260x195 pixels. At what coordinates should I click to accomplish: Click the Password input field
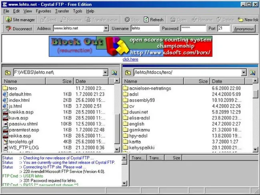tap(193, 28)
